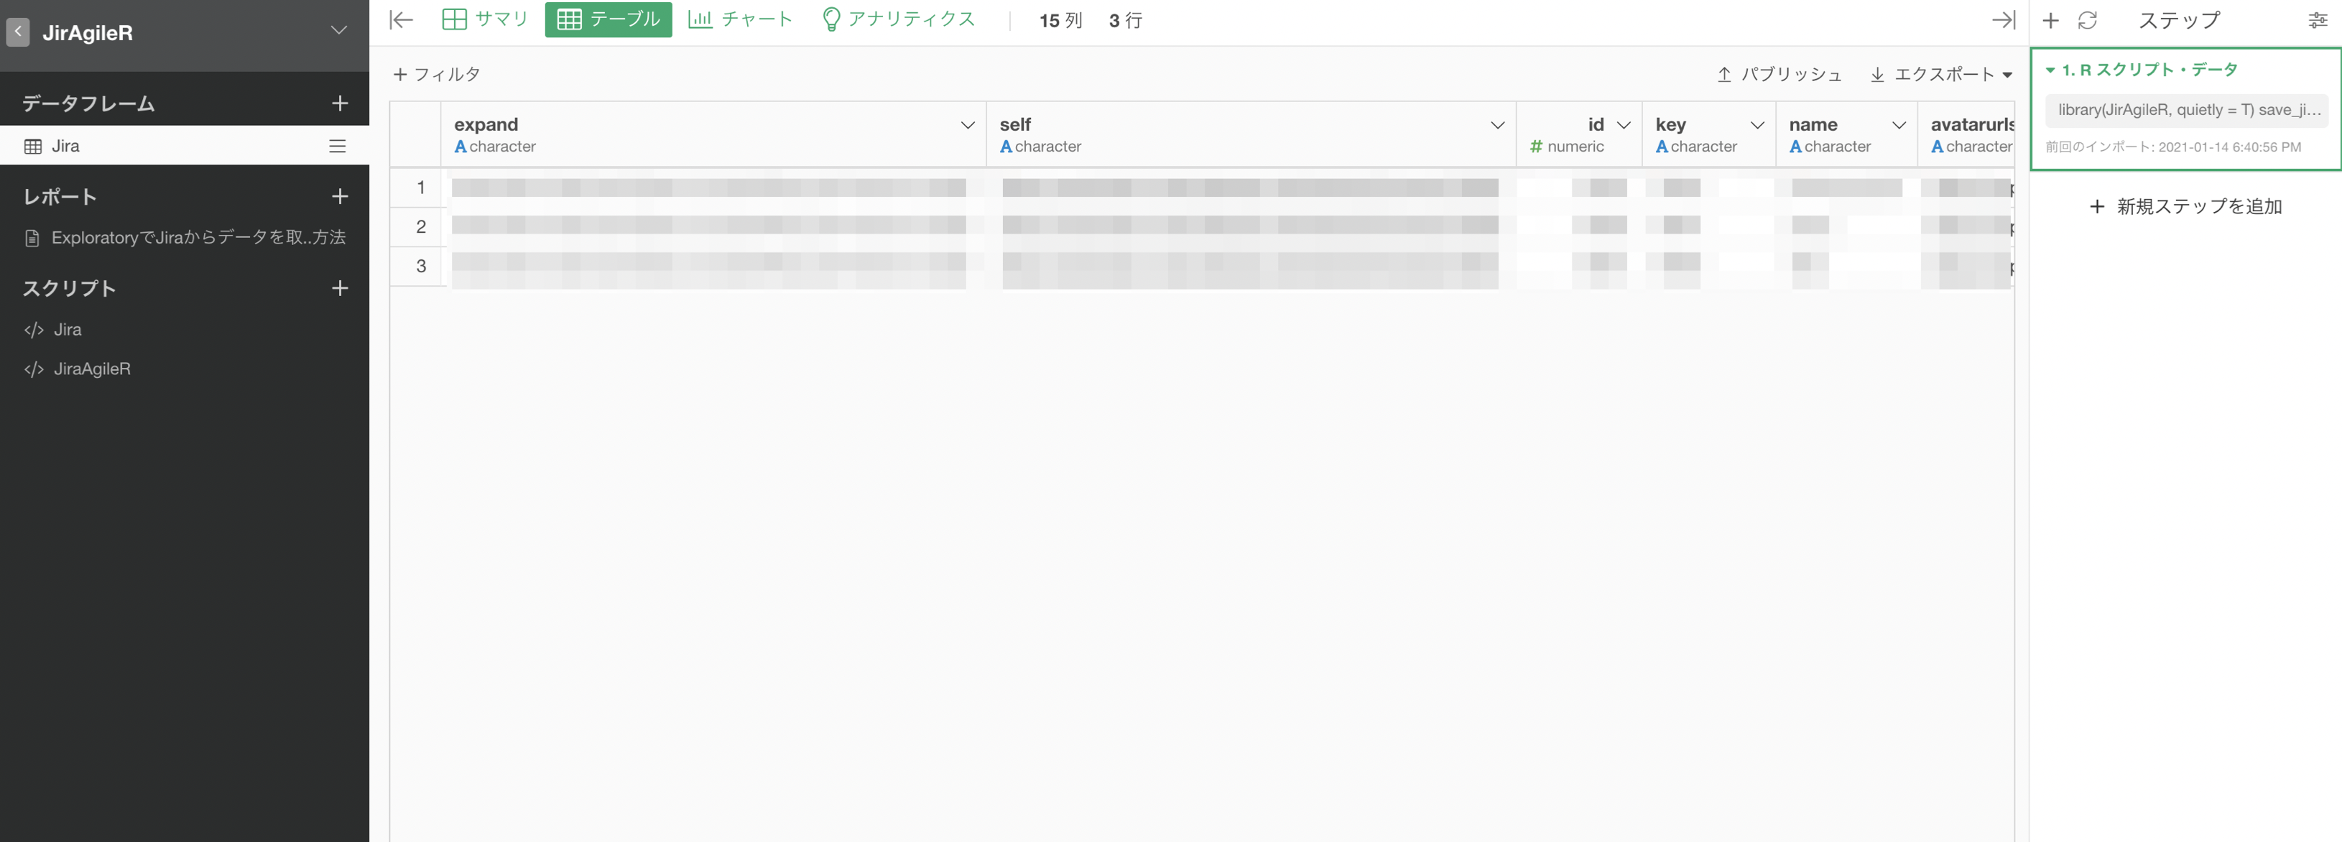The height and width of the screenshot is (842, 2342).
Task: Click 新規ステップを追加 button
Action: pos(2185,206)
